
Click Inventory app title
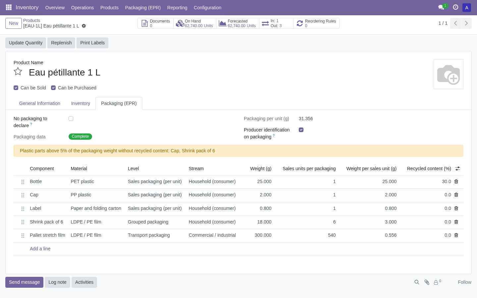click(x=27, y=7)
